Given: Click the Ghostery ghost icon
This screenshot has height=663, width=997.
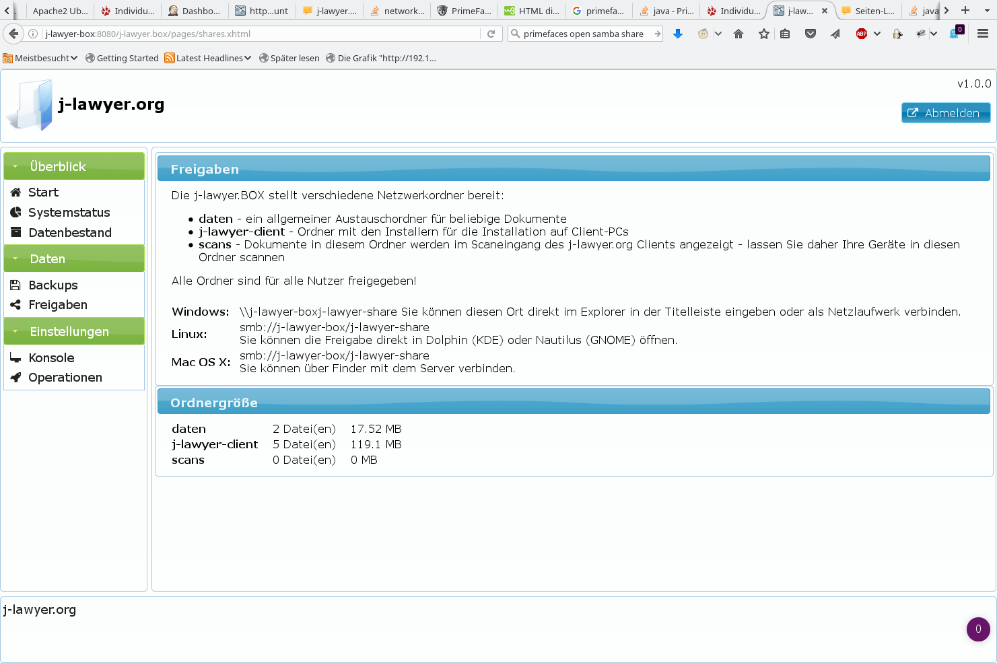Looking at the screenshot, I should point(955,33).
